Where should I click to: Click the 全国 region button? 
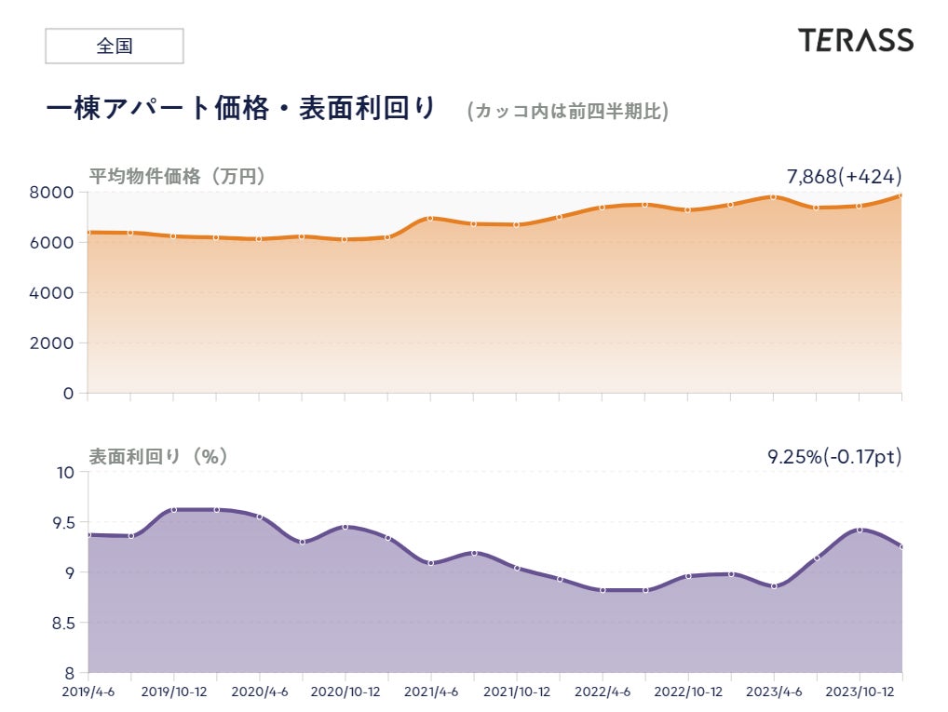click(x=115, y=46)
